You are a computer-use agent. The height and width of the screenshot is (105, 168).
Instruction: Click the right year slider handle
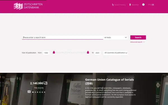[88, 52]
